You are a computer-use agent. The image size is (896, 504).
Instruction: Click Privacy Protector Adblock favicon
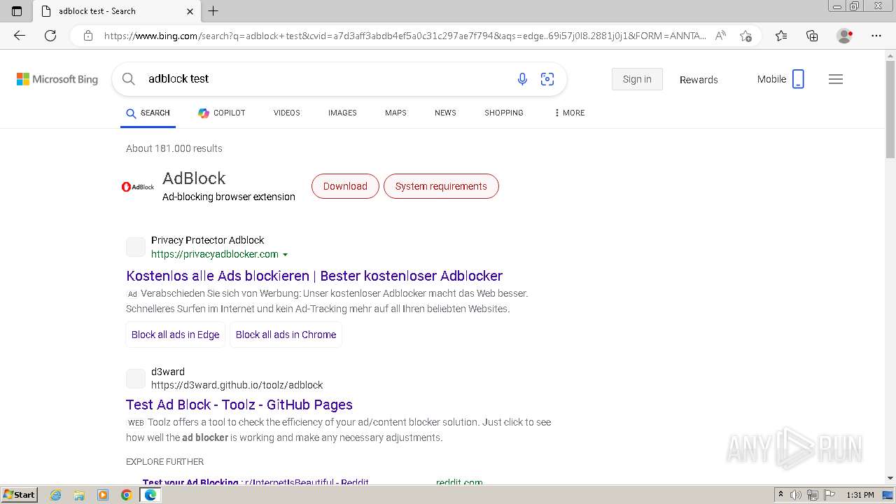click(136, 247)
